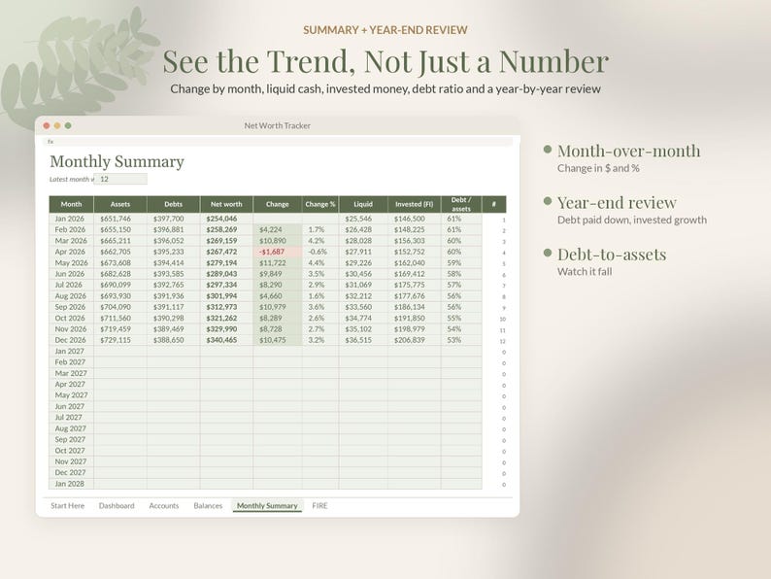This screenshot has height=579, width=771.
Task: Click the Apr 2026 change percent -0.6%
Action: click(320, 252)
